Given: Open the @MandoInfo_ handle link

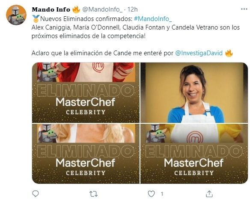Looking at the screenshot, I should 102,9.
